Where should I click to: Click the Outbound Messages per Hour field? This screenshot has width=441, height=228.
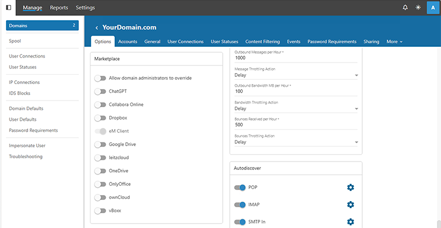(296, 58)
